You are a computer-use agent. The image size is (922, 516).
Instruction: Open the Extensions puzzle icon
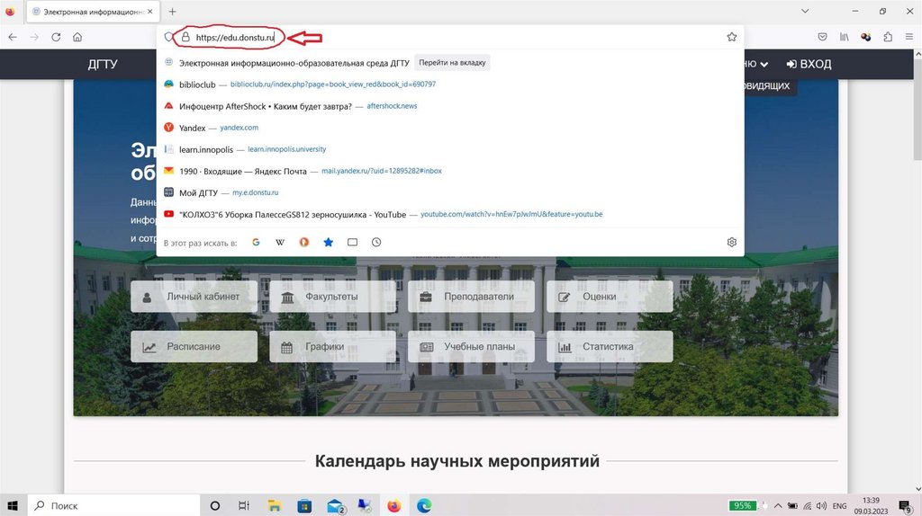point(888,37)
